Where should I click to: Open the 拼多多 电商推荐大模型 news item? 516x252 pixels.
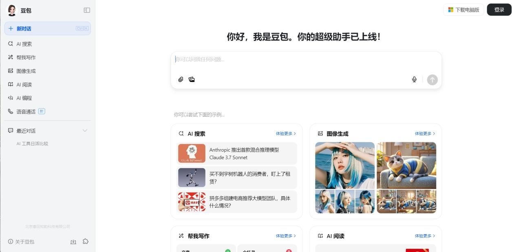coord(237,202)
